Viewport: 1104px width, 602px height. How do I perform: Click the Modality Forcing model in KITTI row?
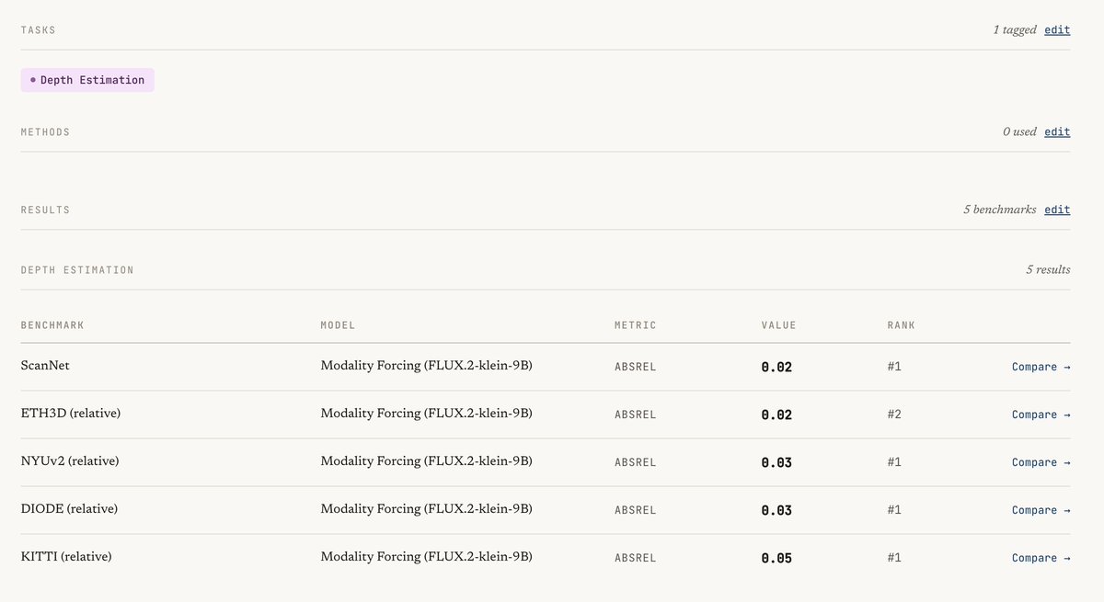tap(426, 557)
